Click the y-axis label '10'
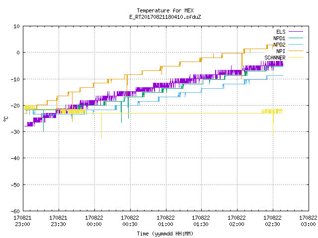The height and width of the screenshot is (238, 318). (16, 26)
